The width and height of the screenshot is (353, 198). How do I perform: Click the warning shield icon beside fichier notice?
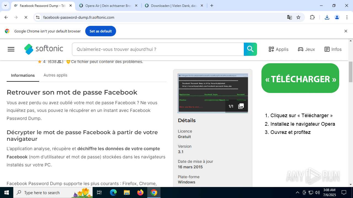[x=68, y=62]
